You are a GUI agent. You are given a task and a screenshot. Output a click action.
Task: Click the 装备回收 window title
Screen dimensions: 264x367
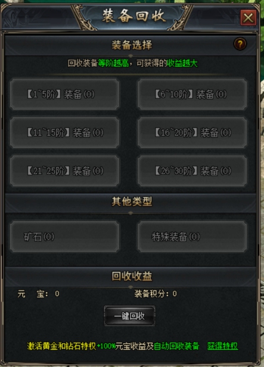pyautogui.click(x=134, y=16)
